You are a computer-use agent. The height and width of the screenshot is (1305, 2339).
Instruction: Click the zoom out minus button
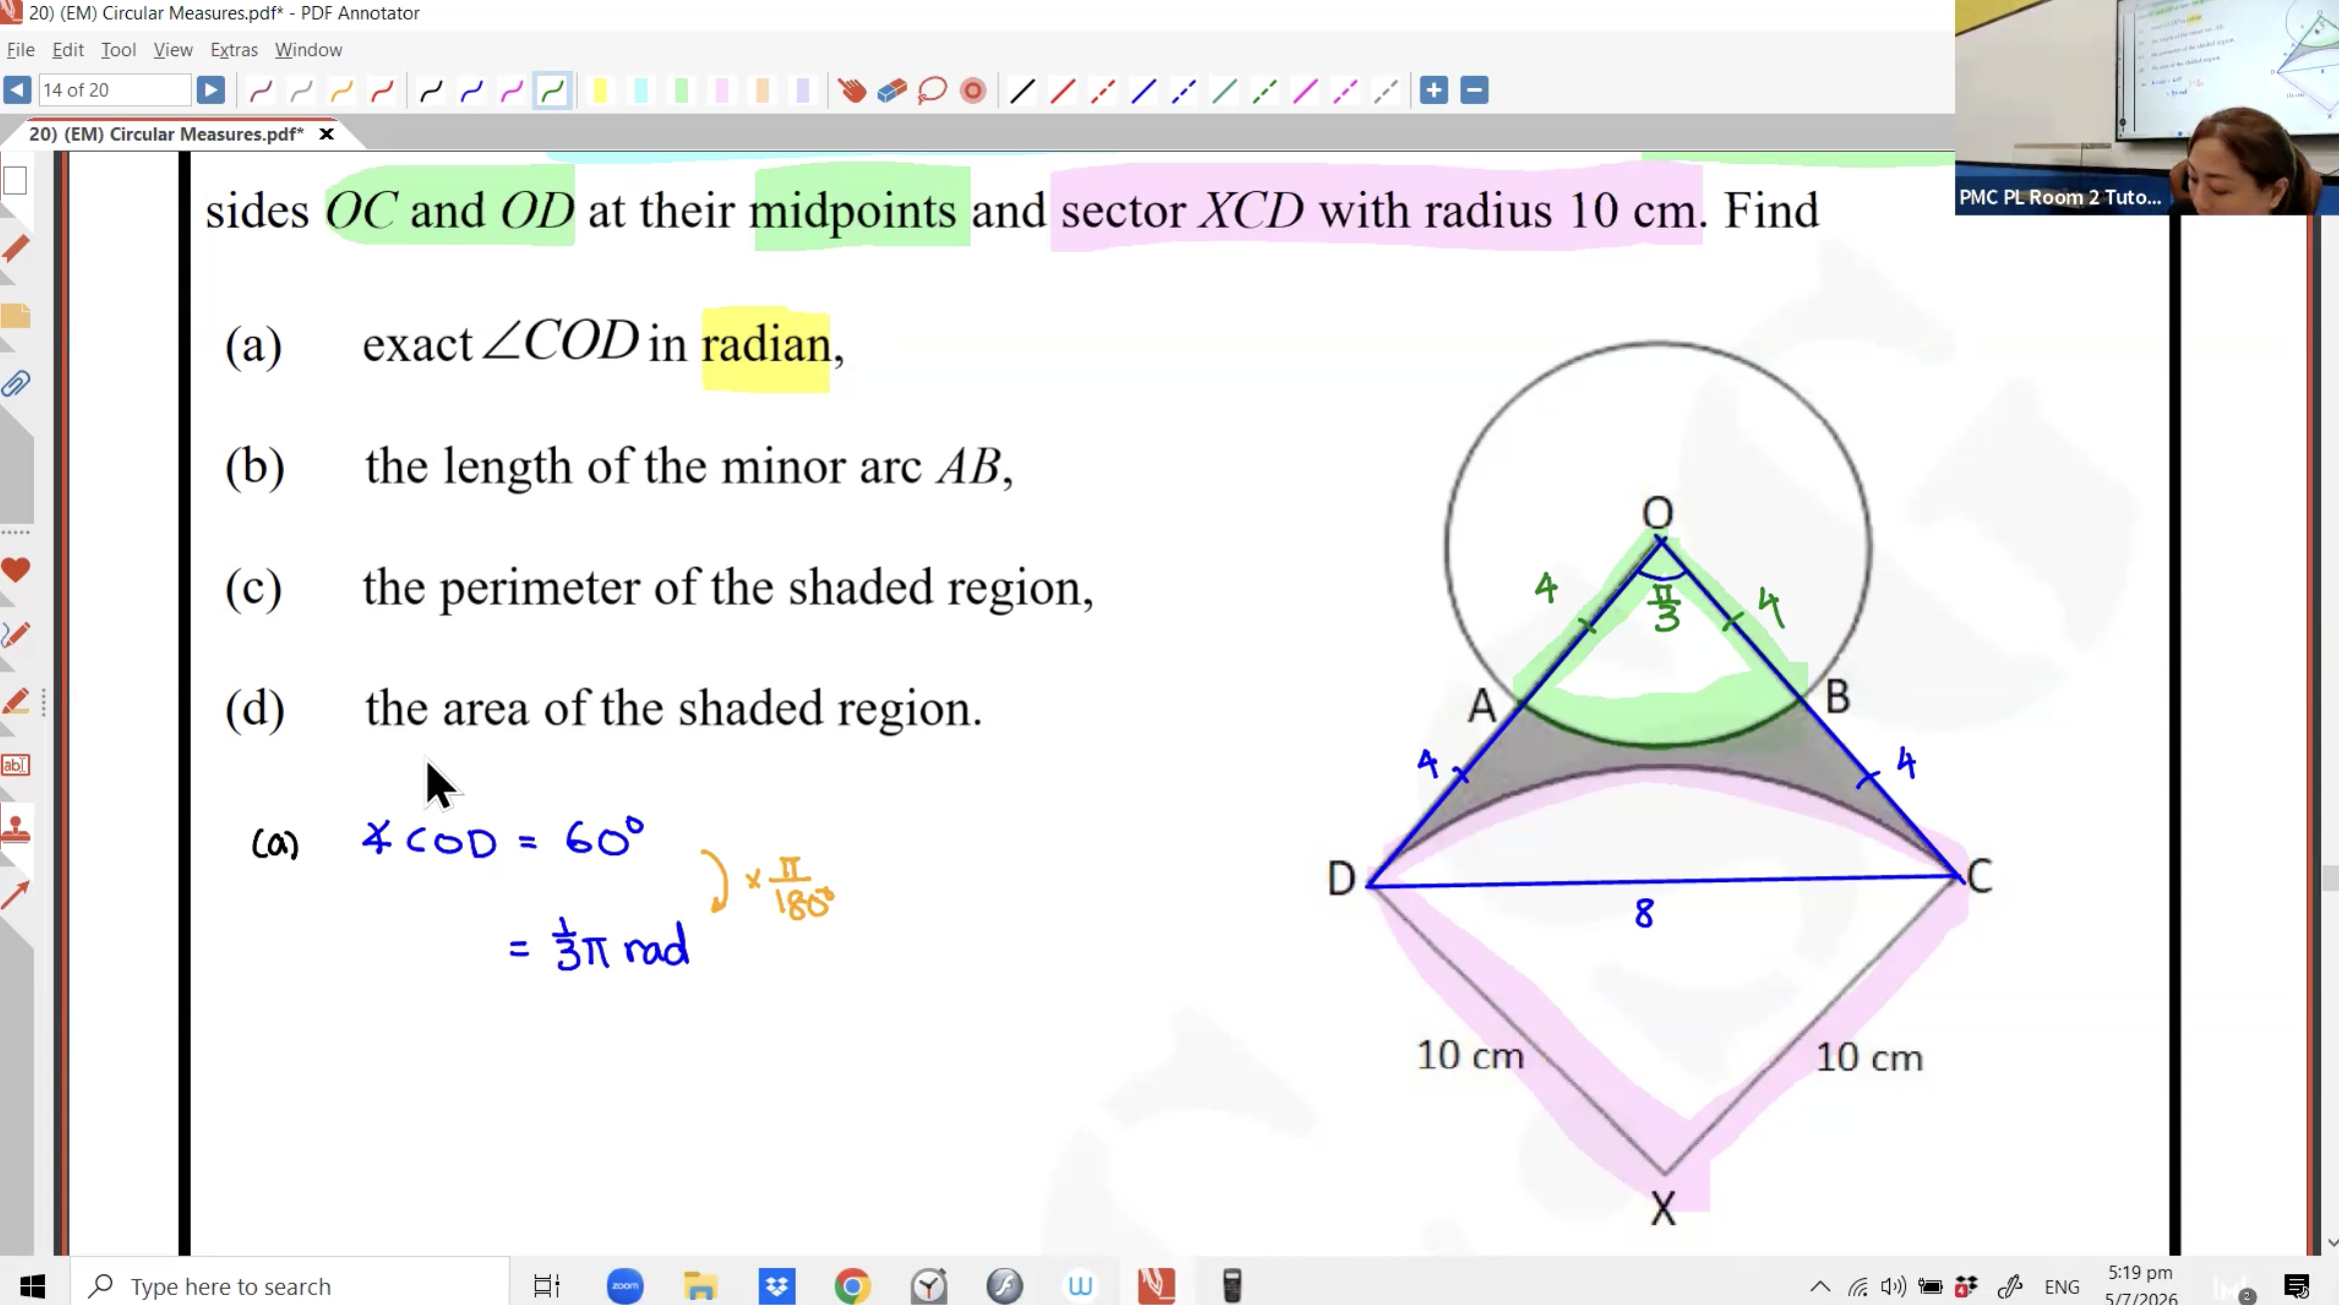coord(1474,90)
